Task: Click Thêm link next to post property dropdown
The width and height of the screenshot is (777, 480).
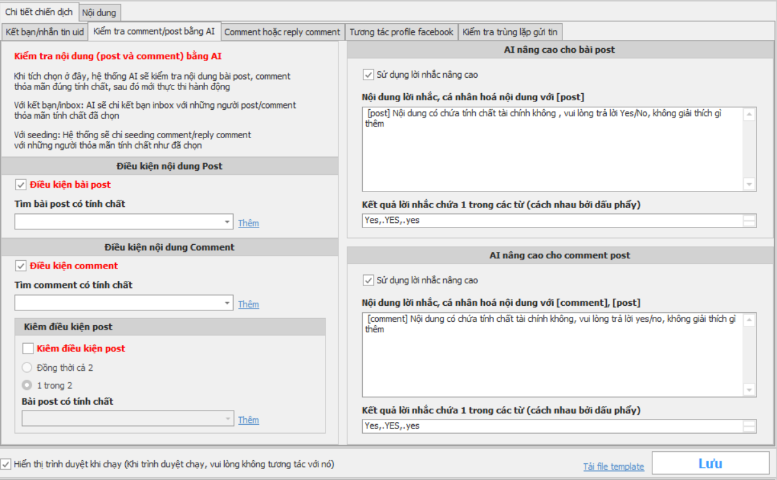Action: [249, 224]
